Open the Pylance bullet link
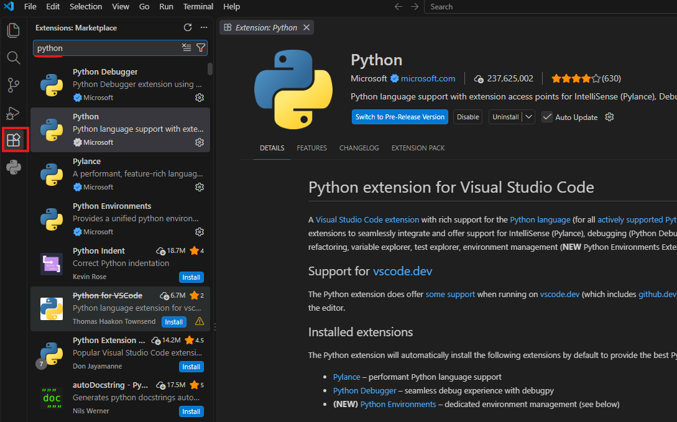Image resolution: width=677 pixels, height=422 pixels. [x=346, y=377]
